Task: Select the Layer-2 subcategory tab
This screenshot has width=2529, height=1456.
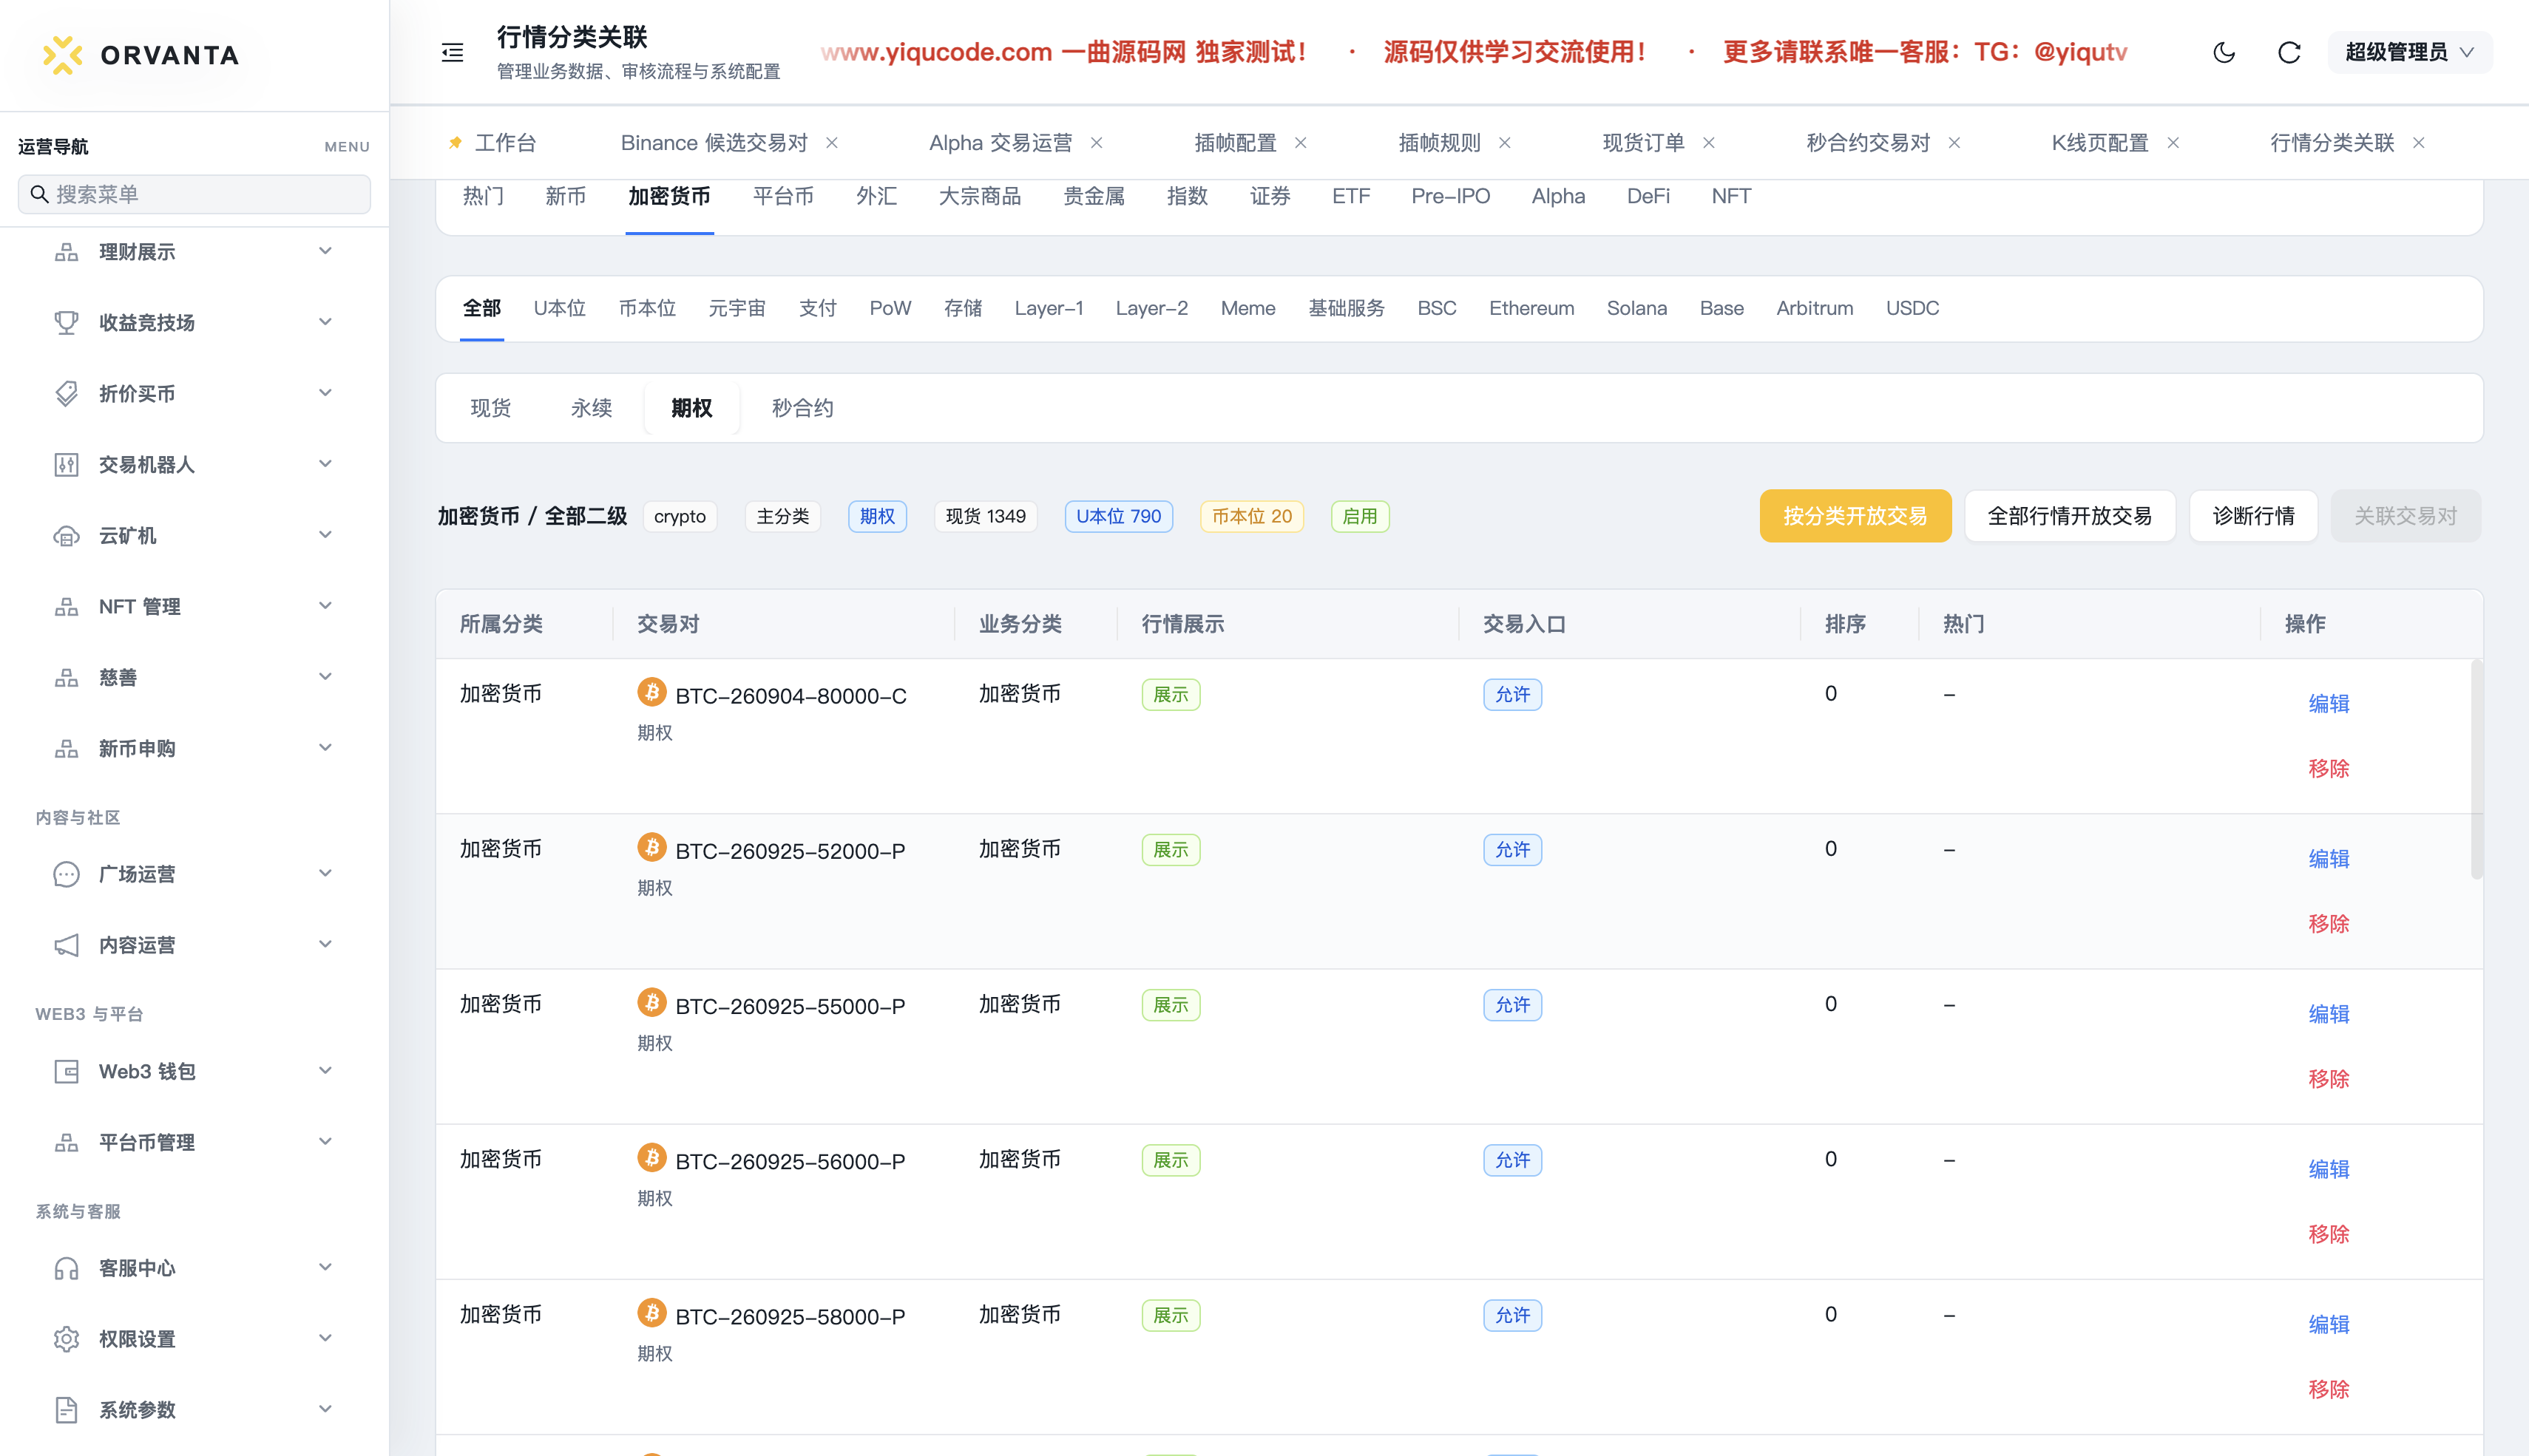Action: pyautogui.click(x=1151, y=309)
